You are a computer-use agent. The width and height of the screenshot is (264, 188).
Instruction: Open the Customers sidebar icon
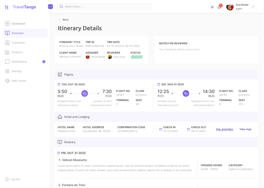pyautogui.click(x=7, y=43)
